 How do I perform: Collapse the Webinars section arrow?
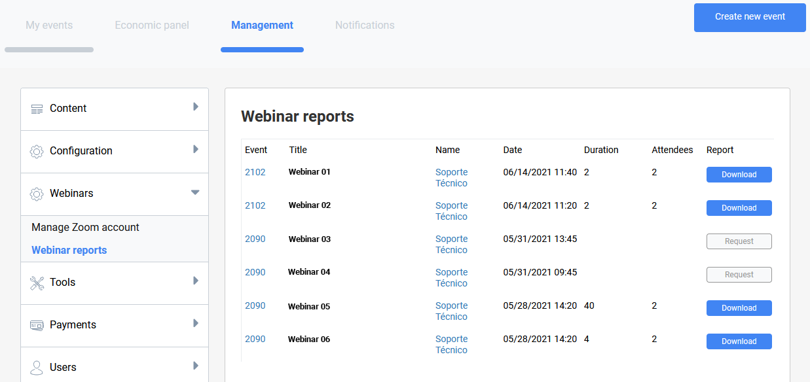pos(195,192)
